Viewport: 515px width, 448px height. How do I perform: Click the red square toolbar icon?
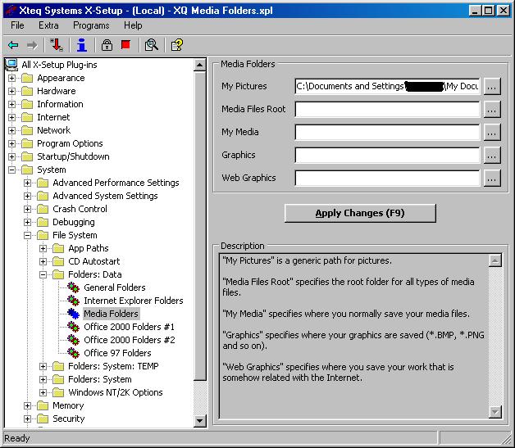tap(125, 45)
